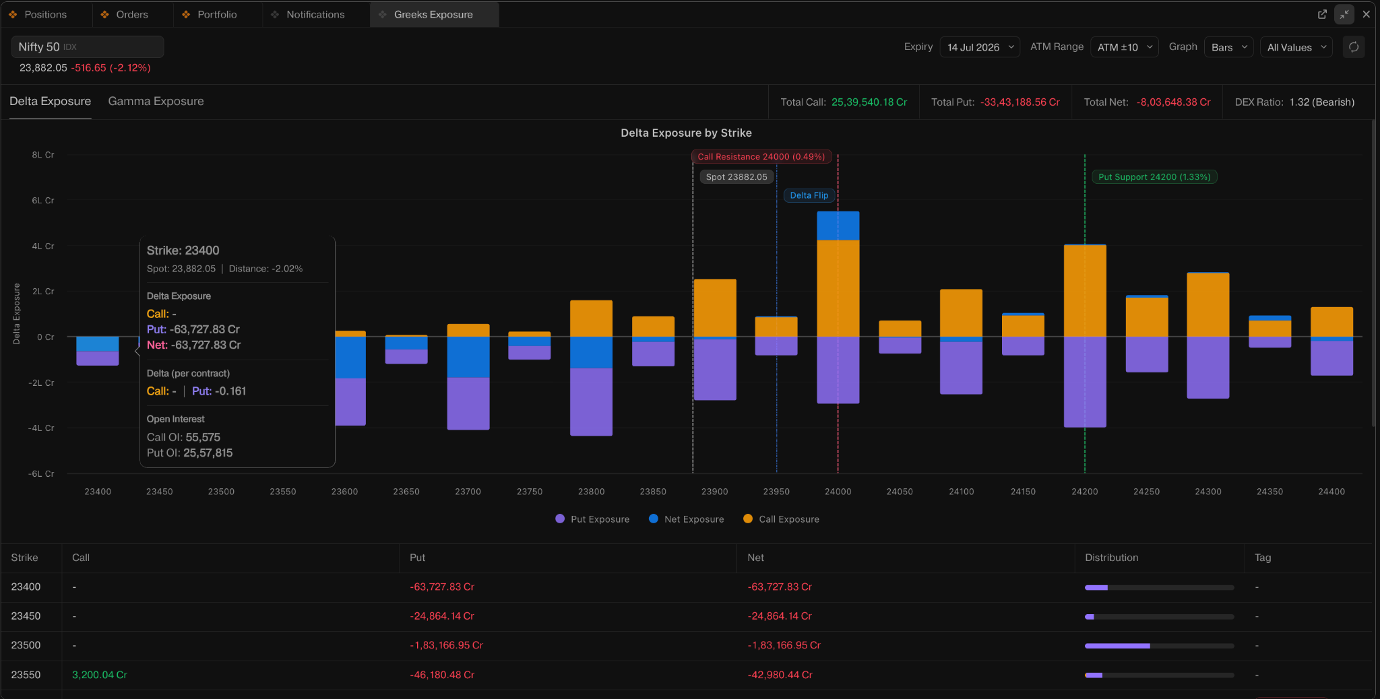
Task: Click the refresh icon beside All Values
Action: [1353, 47]
